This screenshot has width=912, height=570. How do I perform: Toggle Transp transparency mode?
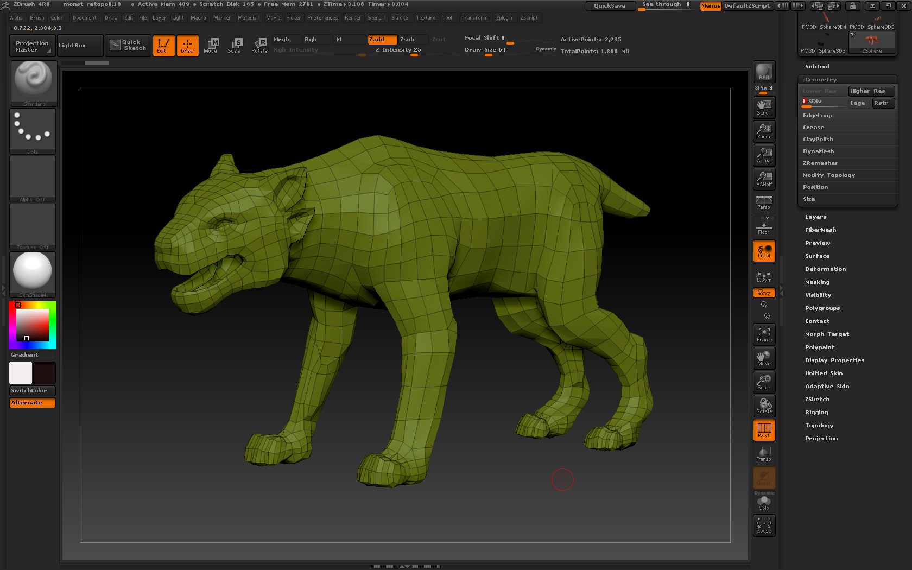[x=764, y=454]
